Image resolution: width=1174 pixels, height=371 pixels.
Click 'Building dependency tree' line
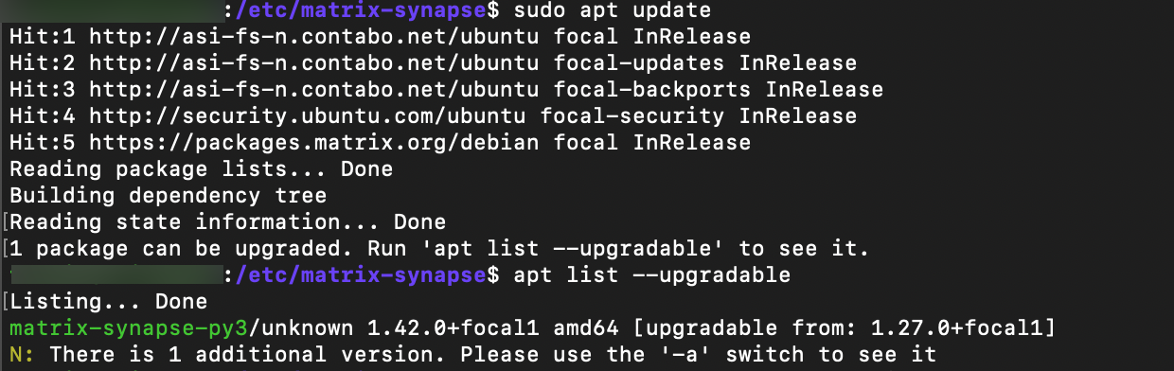(x=168, y=197)
